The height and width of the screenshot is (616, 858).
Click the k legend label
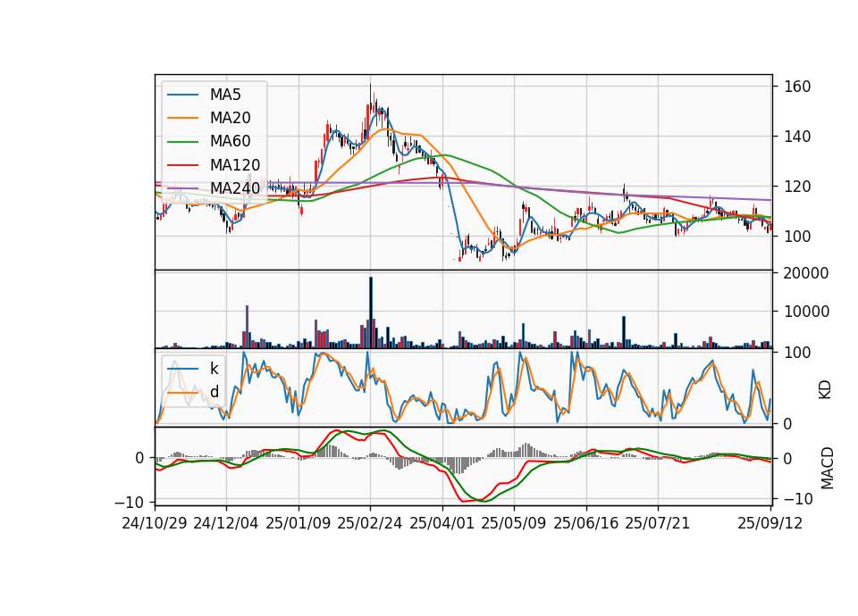click(214, 369)
